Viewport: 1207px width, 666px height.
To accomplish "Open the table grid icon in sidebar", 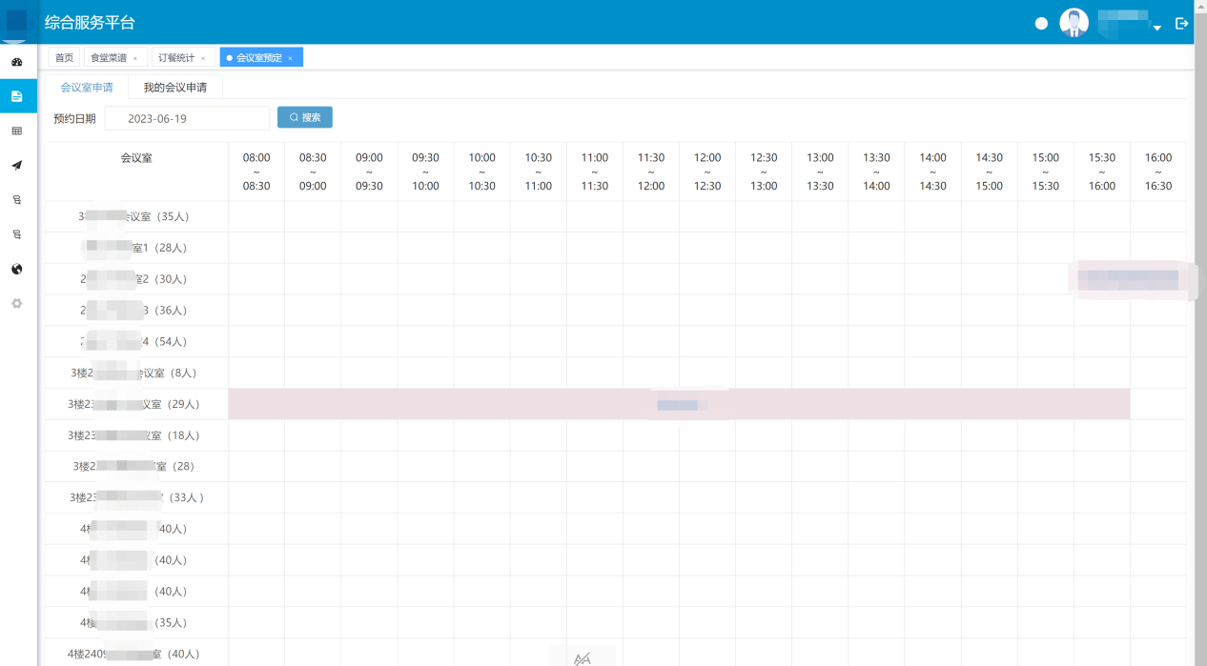I will point(16,131).
